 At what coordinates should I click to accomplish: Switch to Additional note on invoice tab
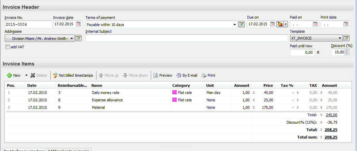click(x=69, y=150)
